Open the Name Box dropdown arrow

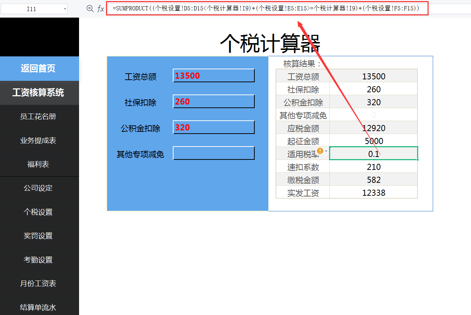click(65, 9)
